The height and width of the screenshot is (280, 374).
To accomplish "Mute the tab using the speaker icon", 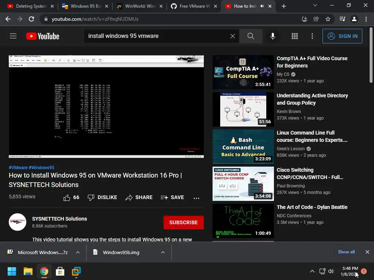I will (262, 6).
